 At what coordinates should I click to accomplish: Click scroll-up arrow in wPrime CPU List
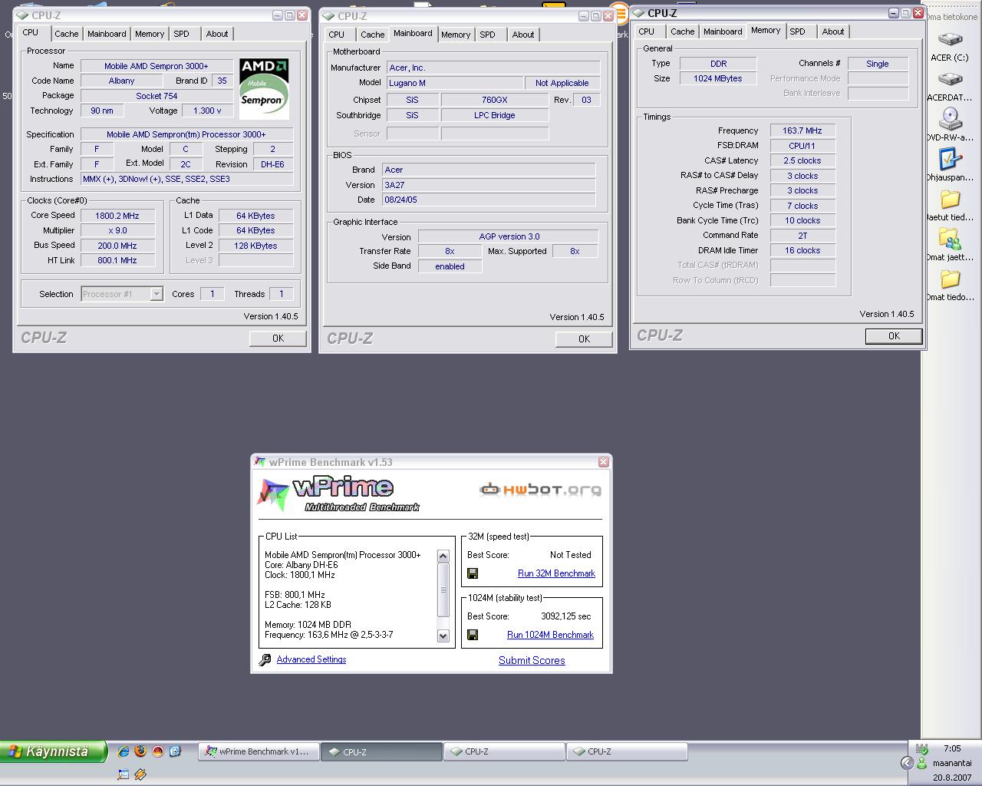point(443,556)
